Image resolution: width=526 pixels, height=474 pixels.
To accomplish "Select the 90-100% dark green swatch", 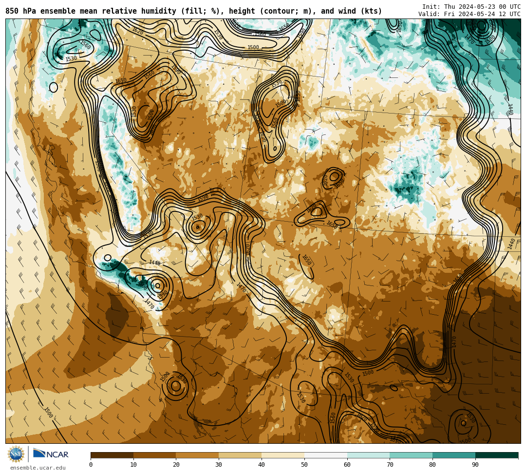I will point(497,455).
